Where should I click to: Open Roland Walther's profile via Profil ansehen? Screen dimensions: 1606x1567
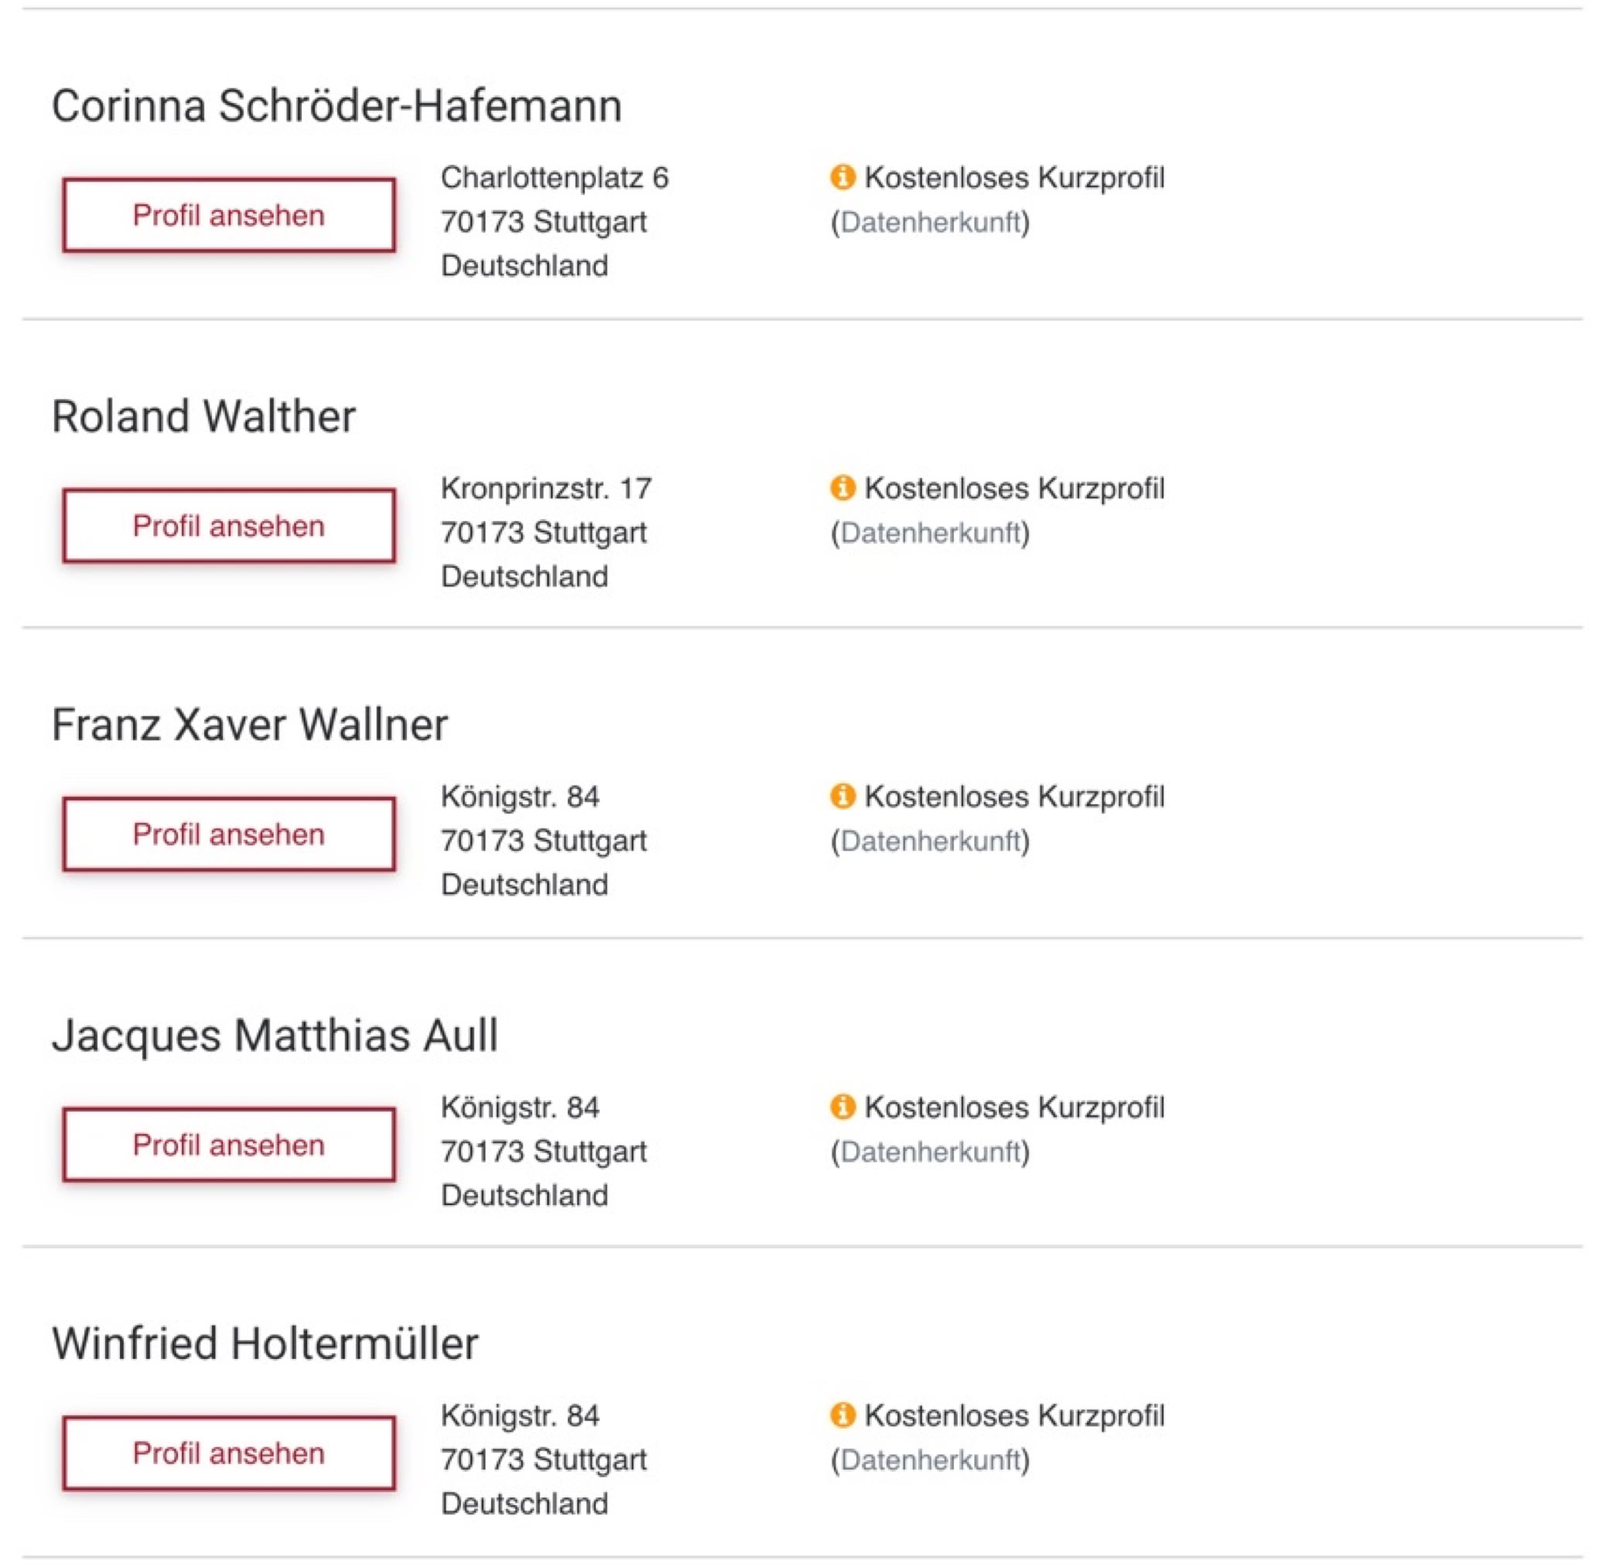[x=229, y=526]
